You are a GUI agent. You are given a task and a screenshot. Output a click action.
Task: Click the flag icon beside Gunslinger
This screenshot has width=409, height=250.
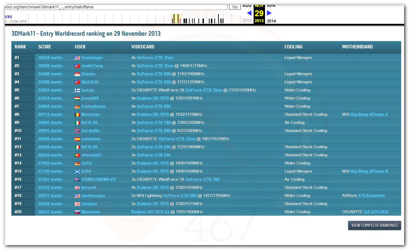(x=77, y=58)
